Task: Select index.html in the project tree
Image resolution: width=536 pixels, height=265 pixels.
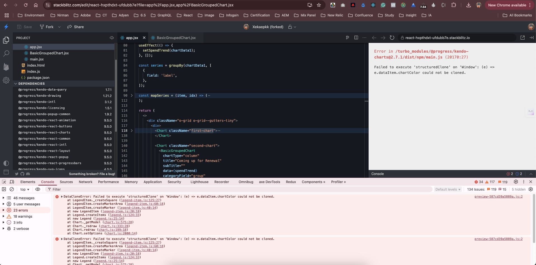Action: point(36,65)
